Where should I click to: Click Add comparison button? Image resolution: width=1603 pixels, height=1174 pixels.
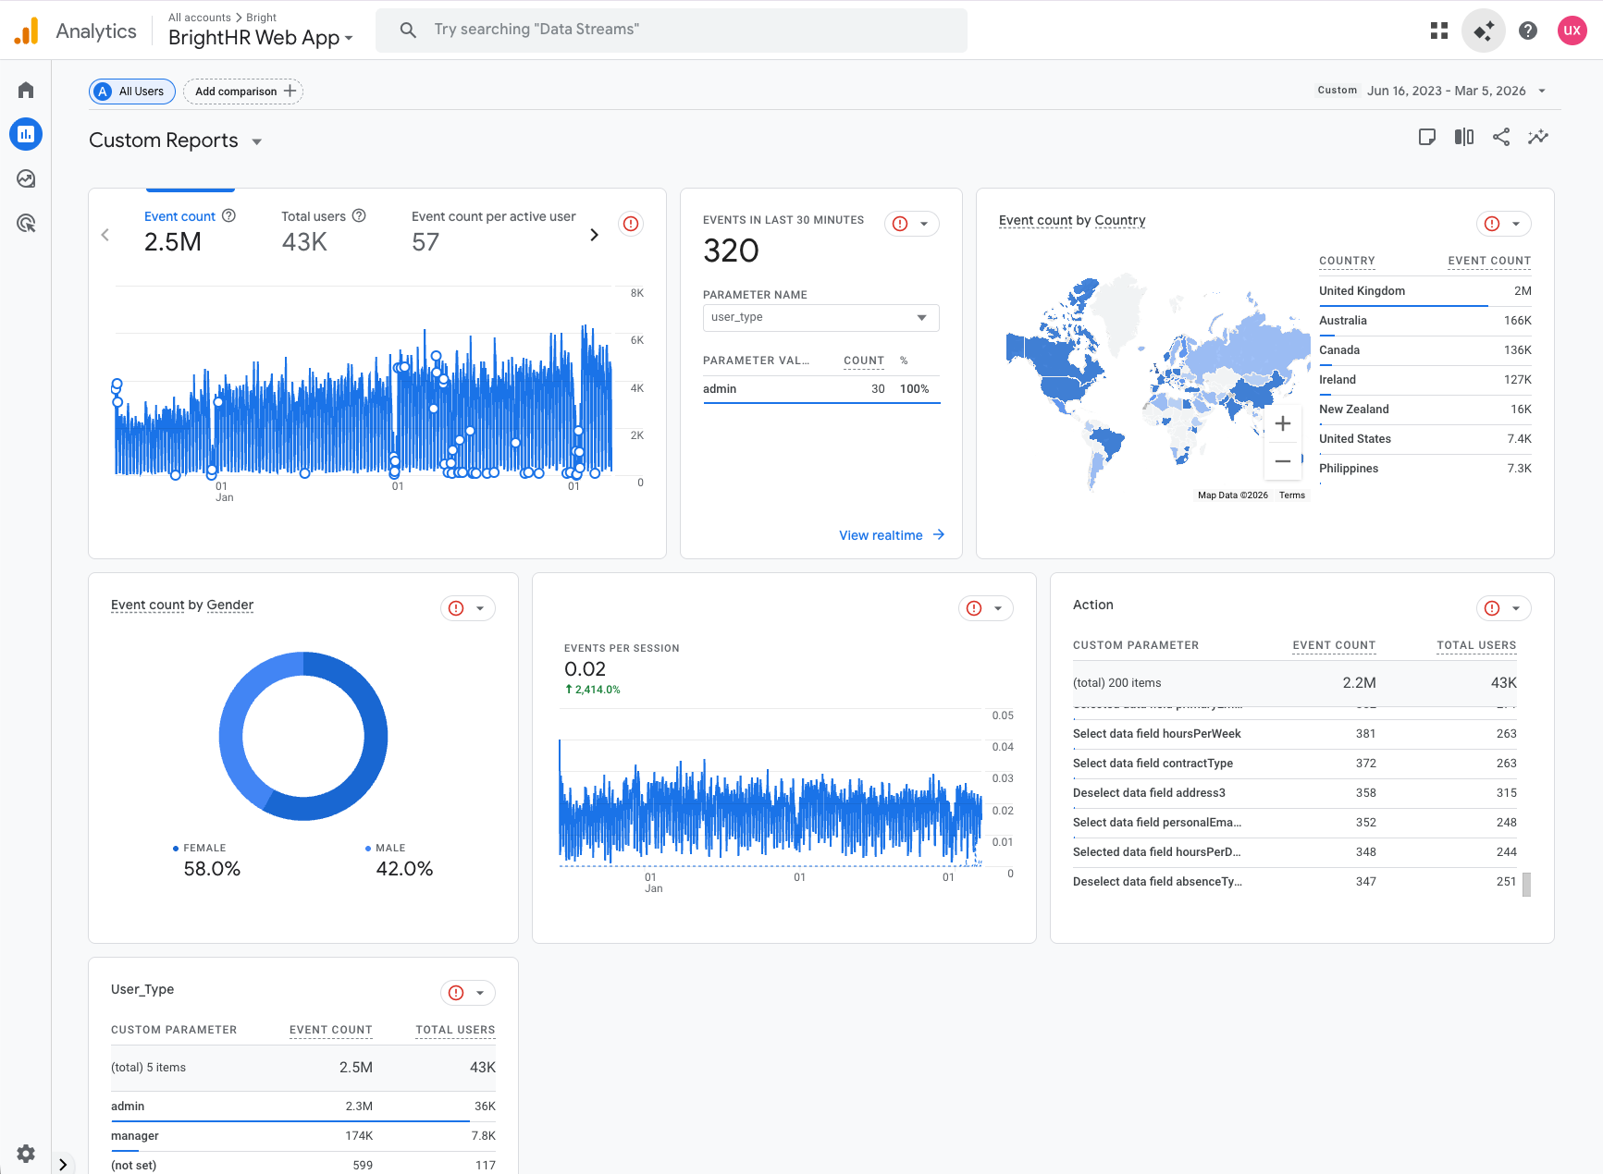coord(243,92)
